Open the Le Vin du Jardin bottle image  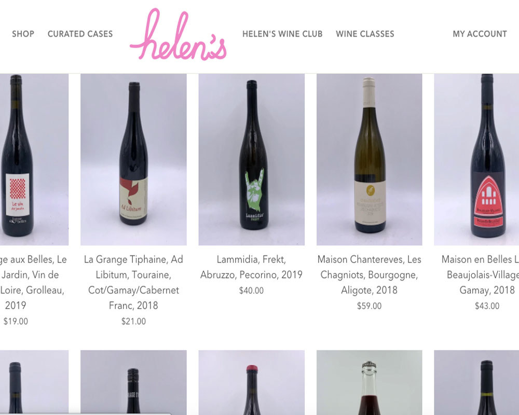click(x=34, y=159)
